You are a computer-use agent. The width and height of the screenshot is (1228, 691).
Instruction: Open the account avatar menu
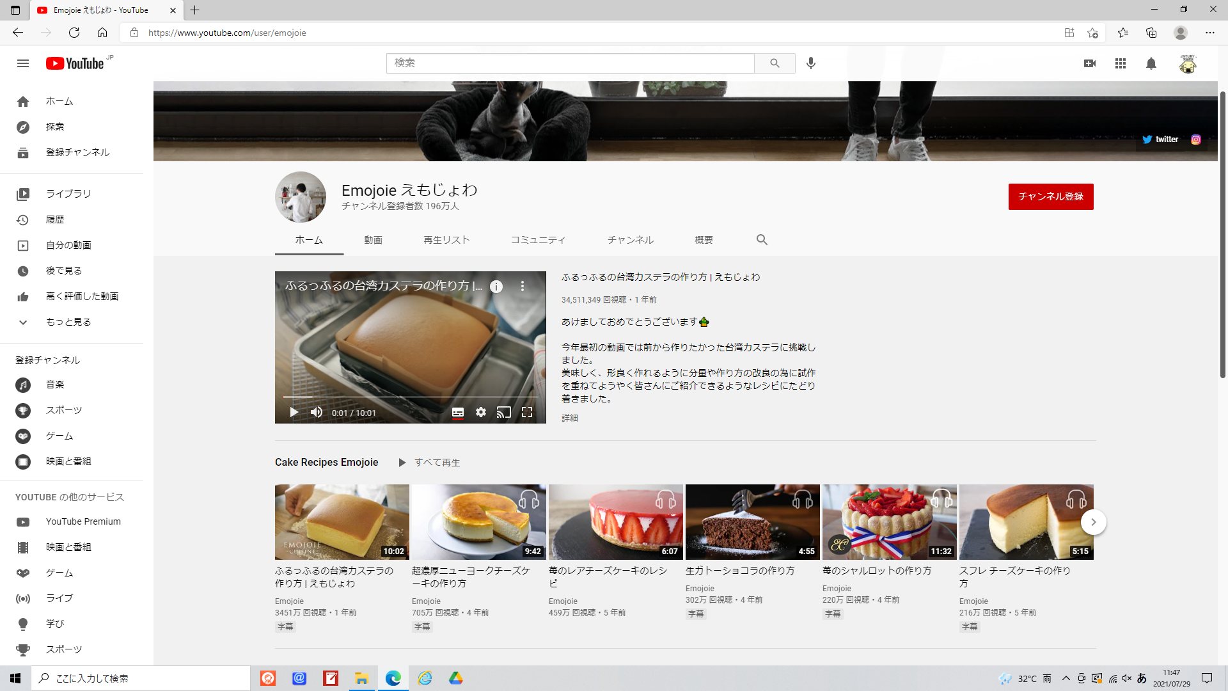tap(1188, 63)
